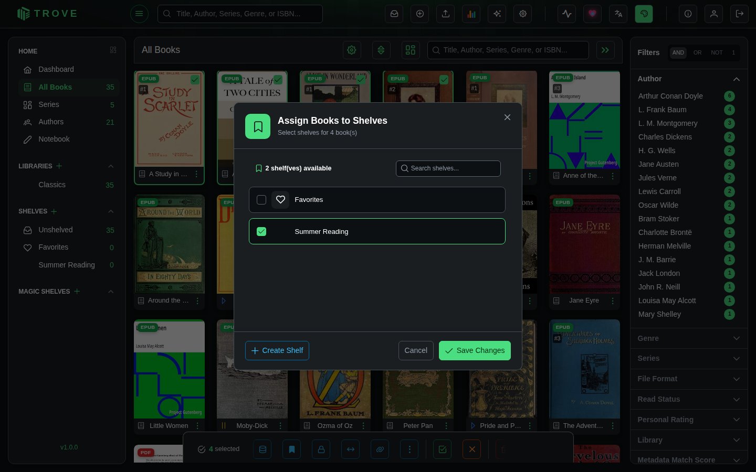The image size is (756, 472).
Task: Collapse the LIBRARIES sidebar section chevron
Action: (x=111, y=166)
